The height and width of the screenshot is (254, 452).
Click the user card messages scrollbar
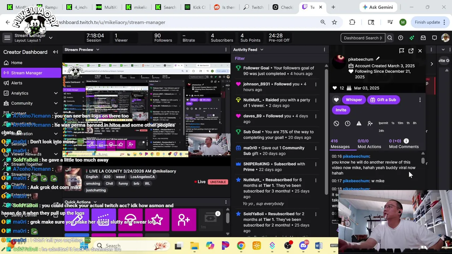coord(423,160)
